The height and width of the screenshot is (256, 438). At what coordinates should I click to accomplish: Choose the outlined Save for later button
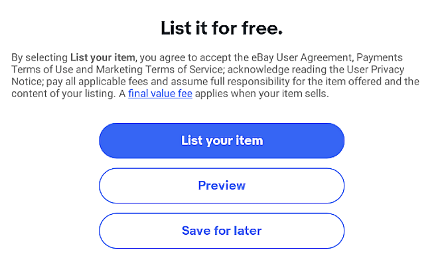click(x=222, y=231)
